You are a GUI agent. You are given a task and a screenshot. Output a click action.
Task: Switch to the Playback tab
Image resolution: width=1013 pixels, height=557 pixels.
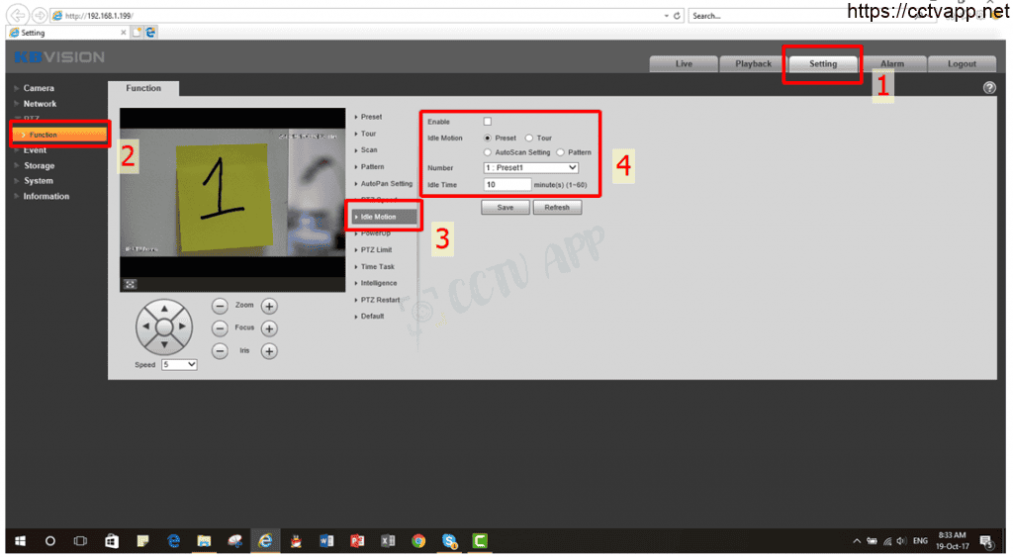(753, 64)
